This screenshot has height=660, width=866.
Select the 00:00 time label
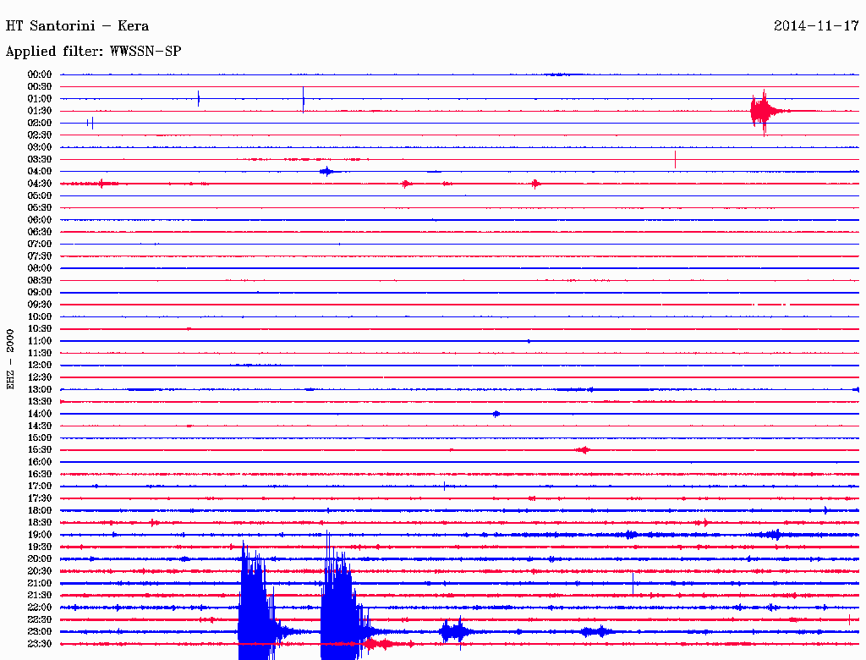[x=40, y=74]
